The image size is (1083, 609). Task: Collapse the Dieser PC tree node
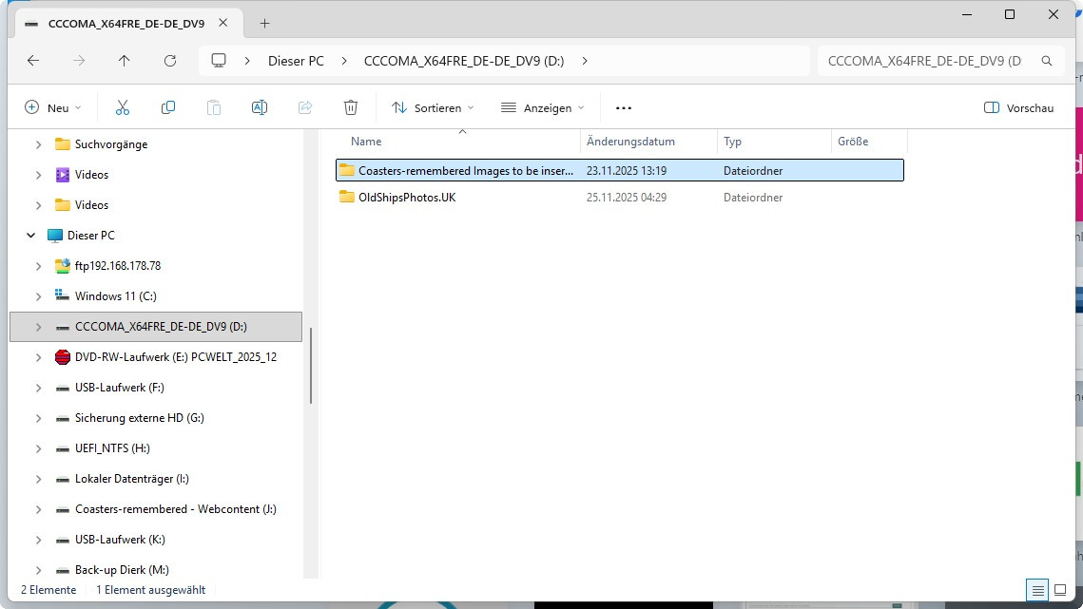pyautogui.click(x=30, y=236)
